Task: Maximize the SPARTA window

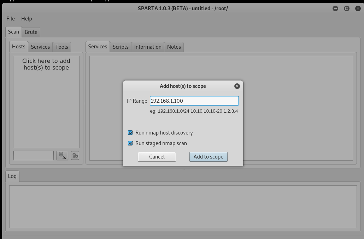Action: [347, 8]
